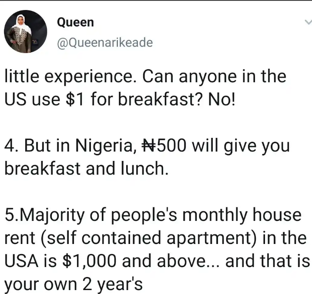The height and width of the screenshot is (294, 312).
Task: Click the display name Queen
Action: pos(75,22)
